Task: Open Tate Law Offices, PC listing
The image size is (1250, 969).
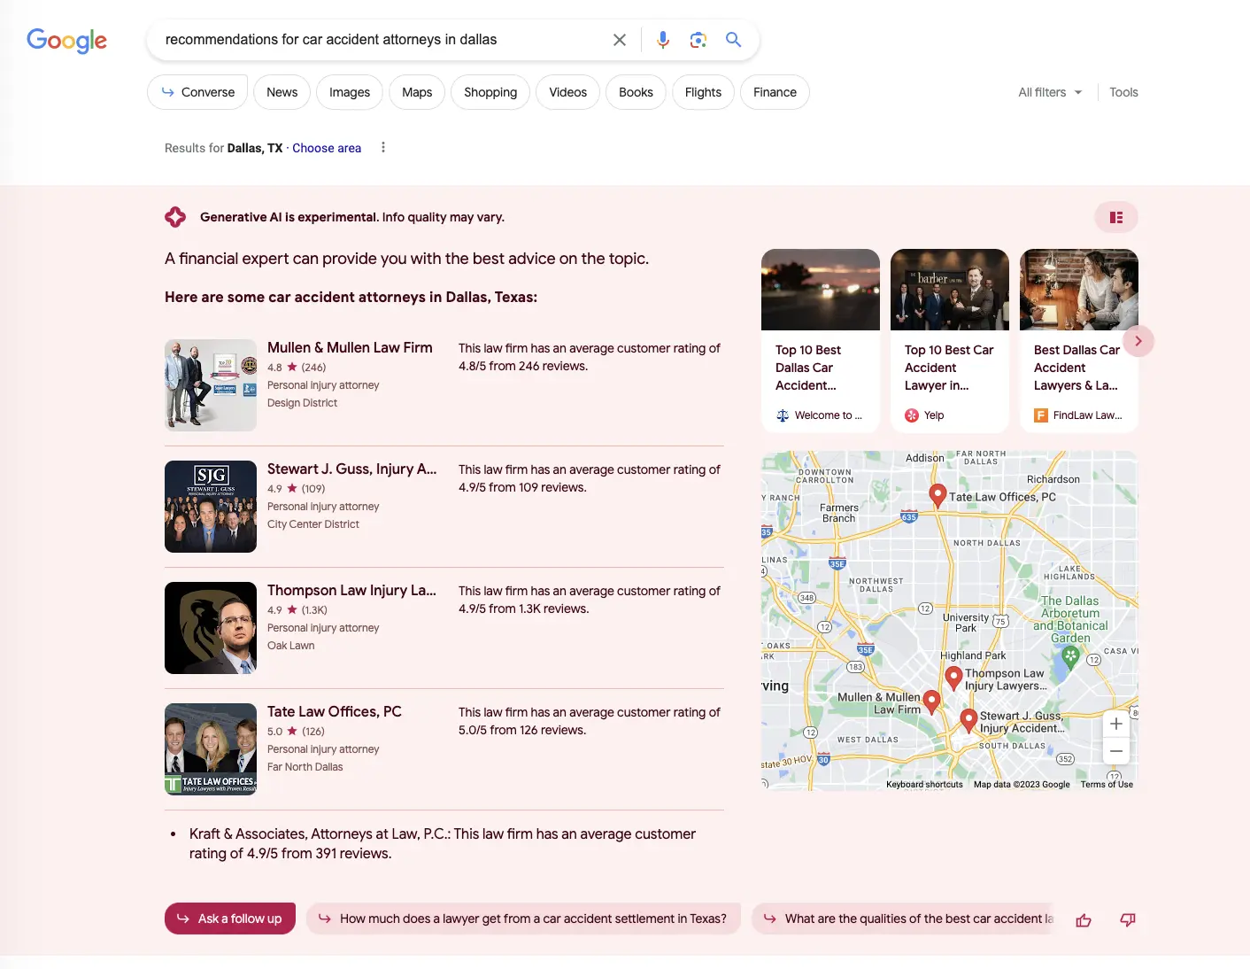Action: pos(335,712)
